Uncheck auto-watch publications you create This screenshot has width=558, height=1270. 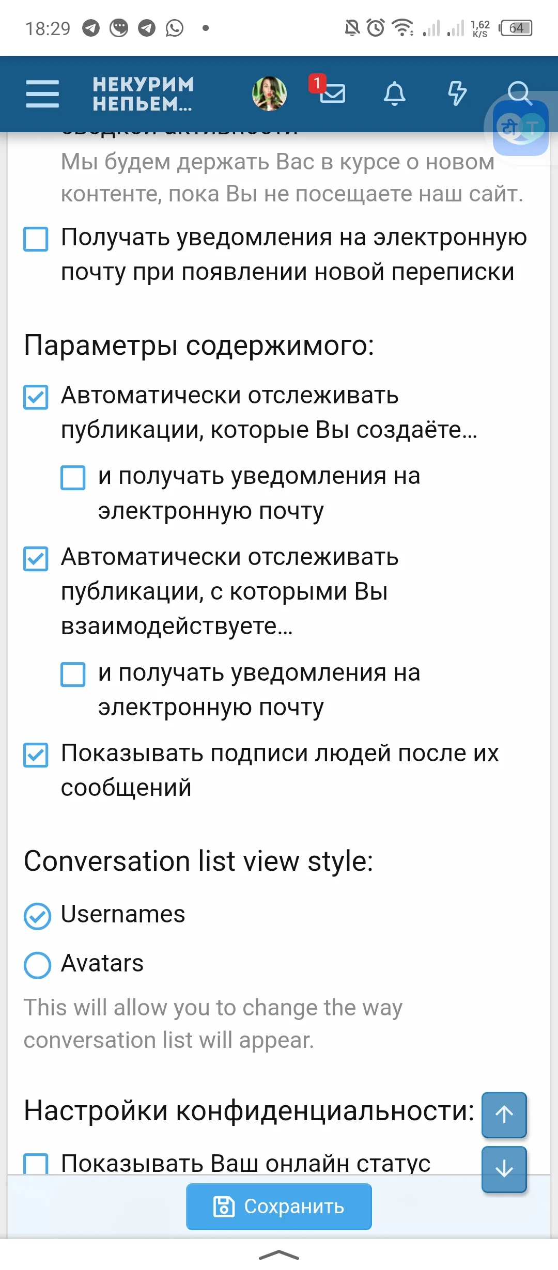pos(36,397)
